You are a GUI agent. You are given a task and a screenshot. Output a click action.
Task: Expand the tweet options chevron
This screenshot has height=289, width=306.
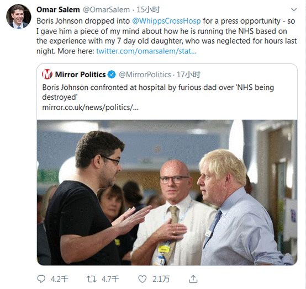294,9
